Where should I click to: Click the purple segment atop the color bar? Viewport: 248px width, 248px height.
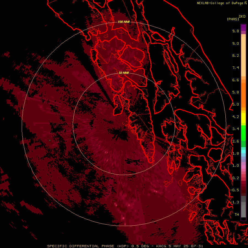(243, 28)
